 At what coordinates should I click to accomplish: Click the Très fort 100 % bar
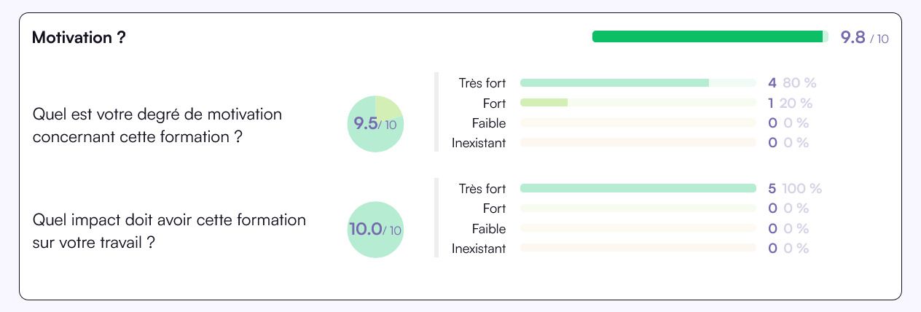pyautogui.click(x=638, y=189)
